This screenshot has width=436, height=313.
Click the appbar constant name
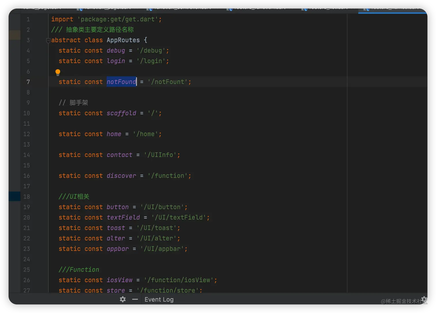pyautogui.click(x=118, y=249)
